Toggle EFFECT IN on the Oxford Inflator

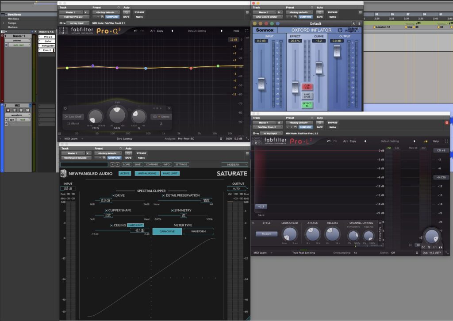(307, 104)
